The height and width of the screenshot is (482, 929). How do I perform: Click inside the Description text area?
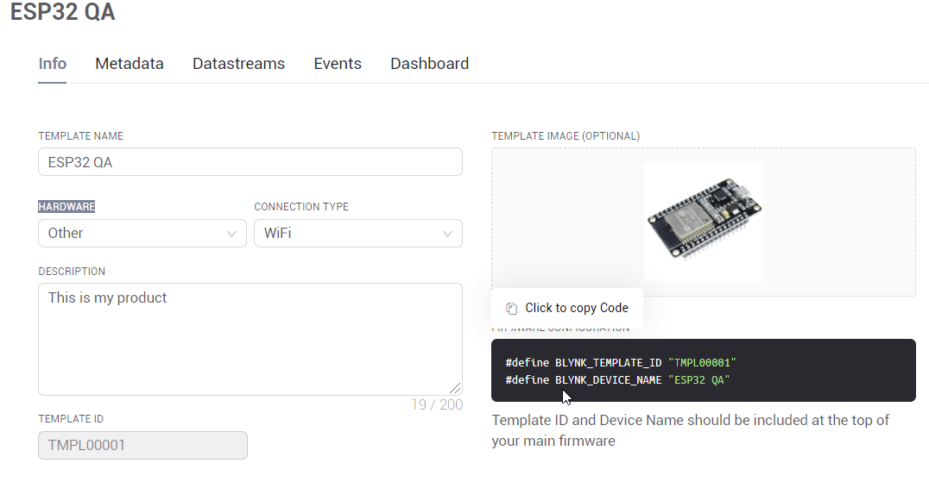[250, 339]
